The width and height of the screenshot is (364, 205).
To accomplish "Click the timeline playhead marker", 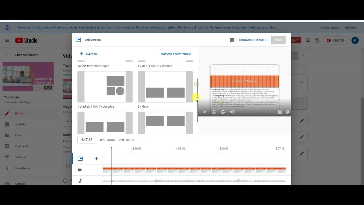I will pos(111,147).
